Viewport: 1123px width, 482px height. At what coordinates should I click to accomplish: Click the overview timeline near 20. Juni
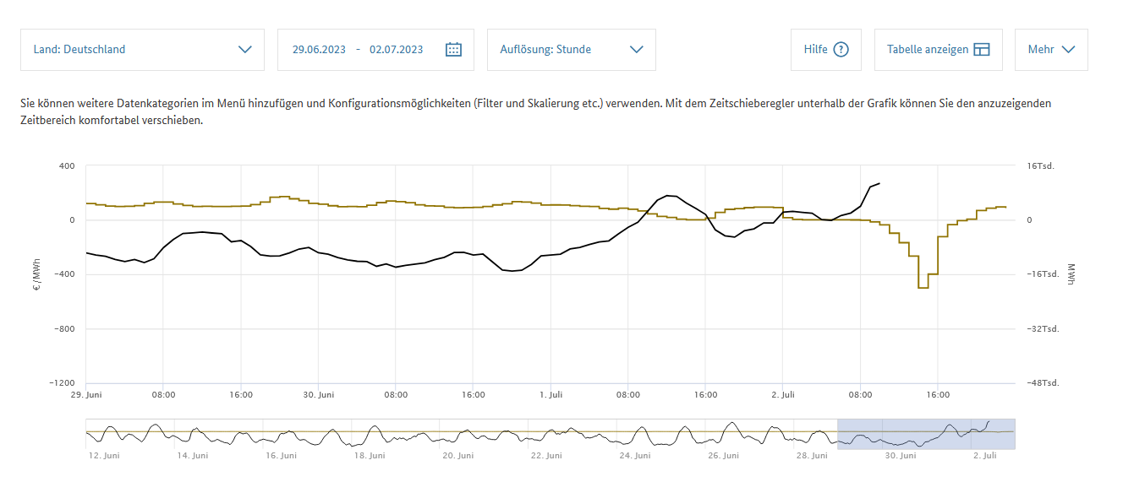457,434
